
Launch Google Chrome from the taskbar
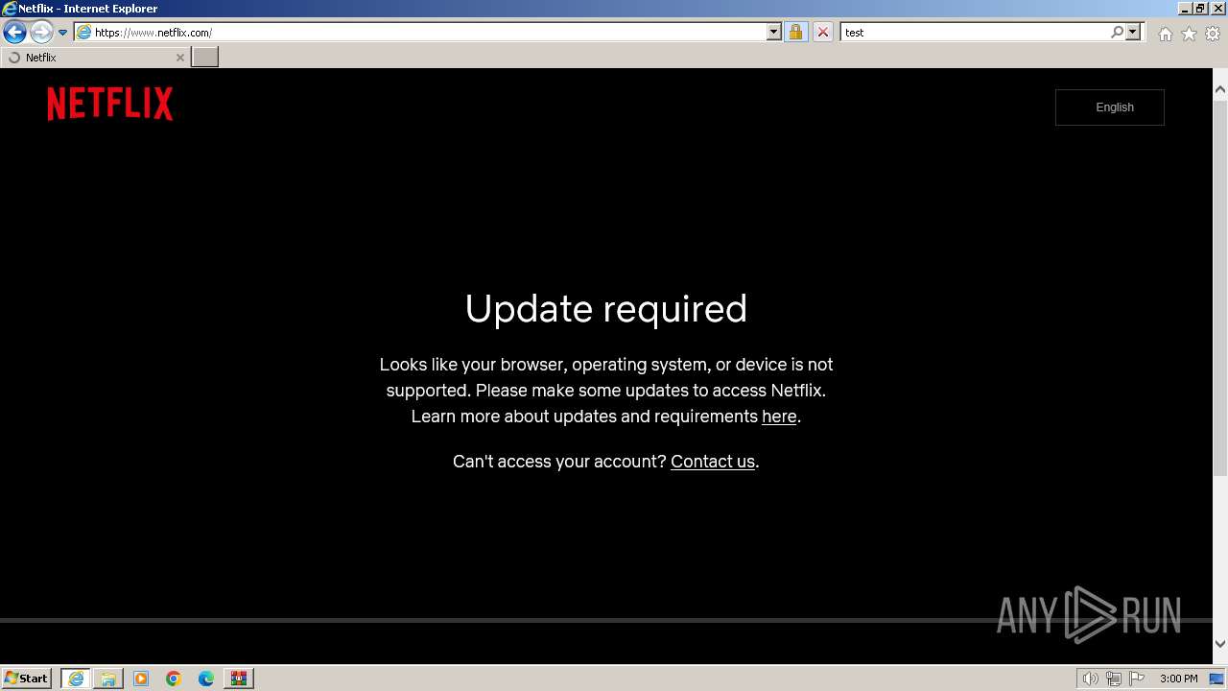click(x=174, y=679)
